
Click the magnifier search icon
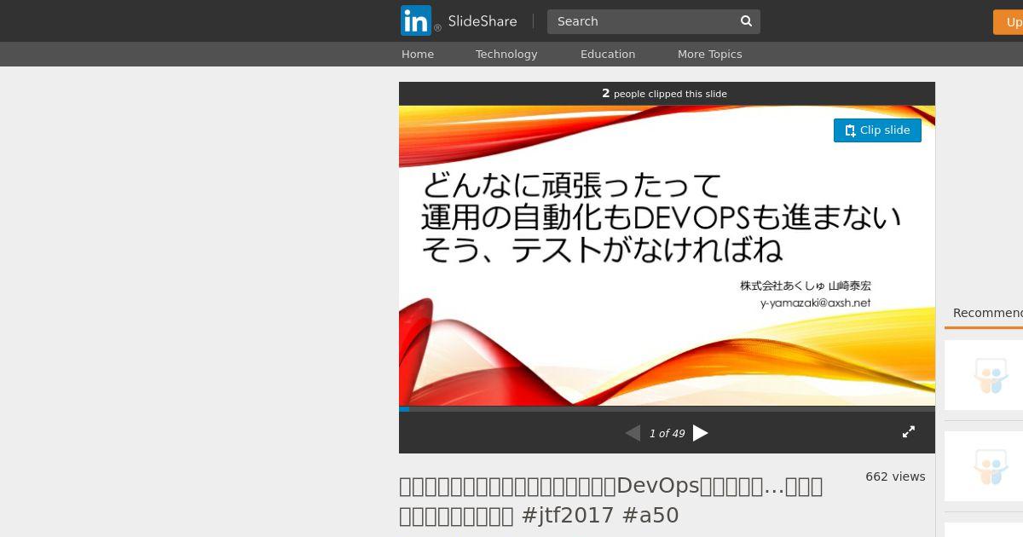pos(747,21)
